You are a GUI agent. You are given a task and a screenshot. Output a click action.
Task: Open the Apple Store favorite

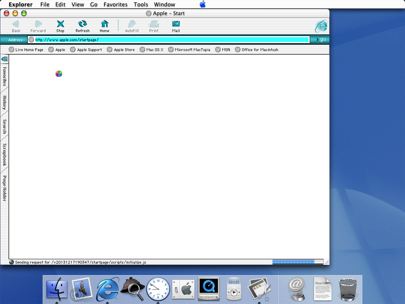coord(121,49)
